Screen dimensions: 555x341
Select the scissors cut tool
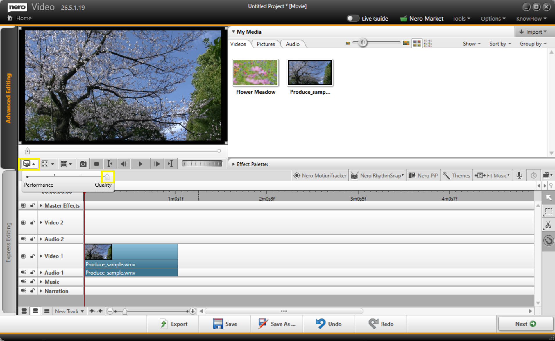548,225
